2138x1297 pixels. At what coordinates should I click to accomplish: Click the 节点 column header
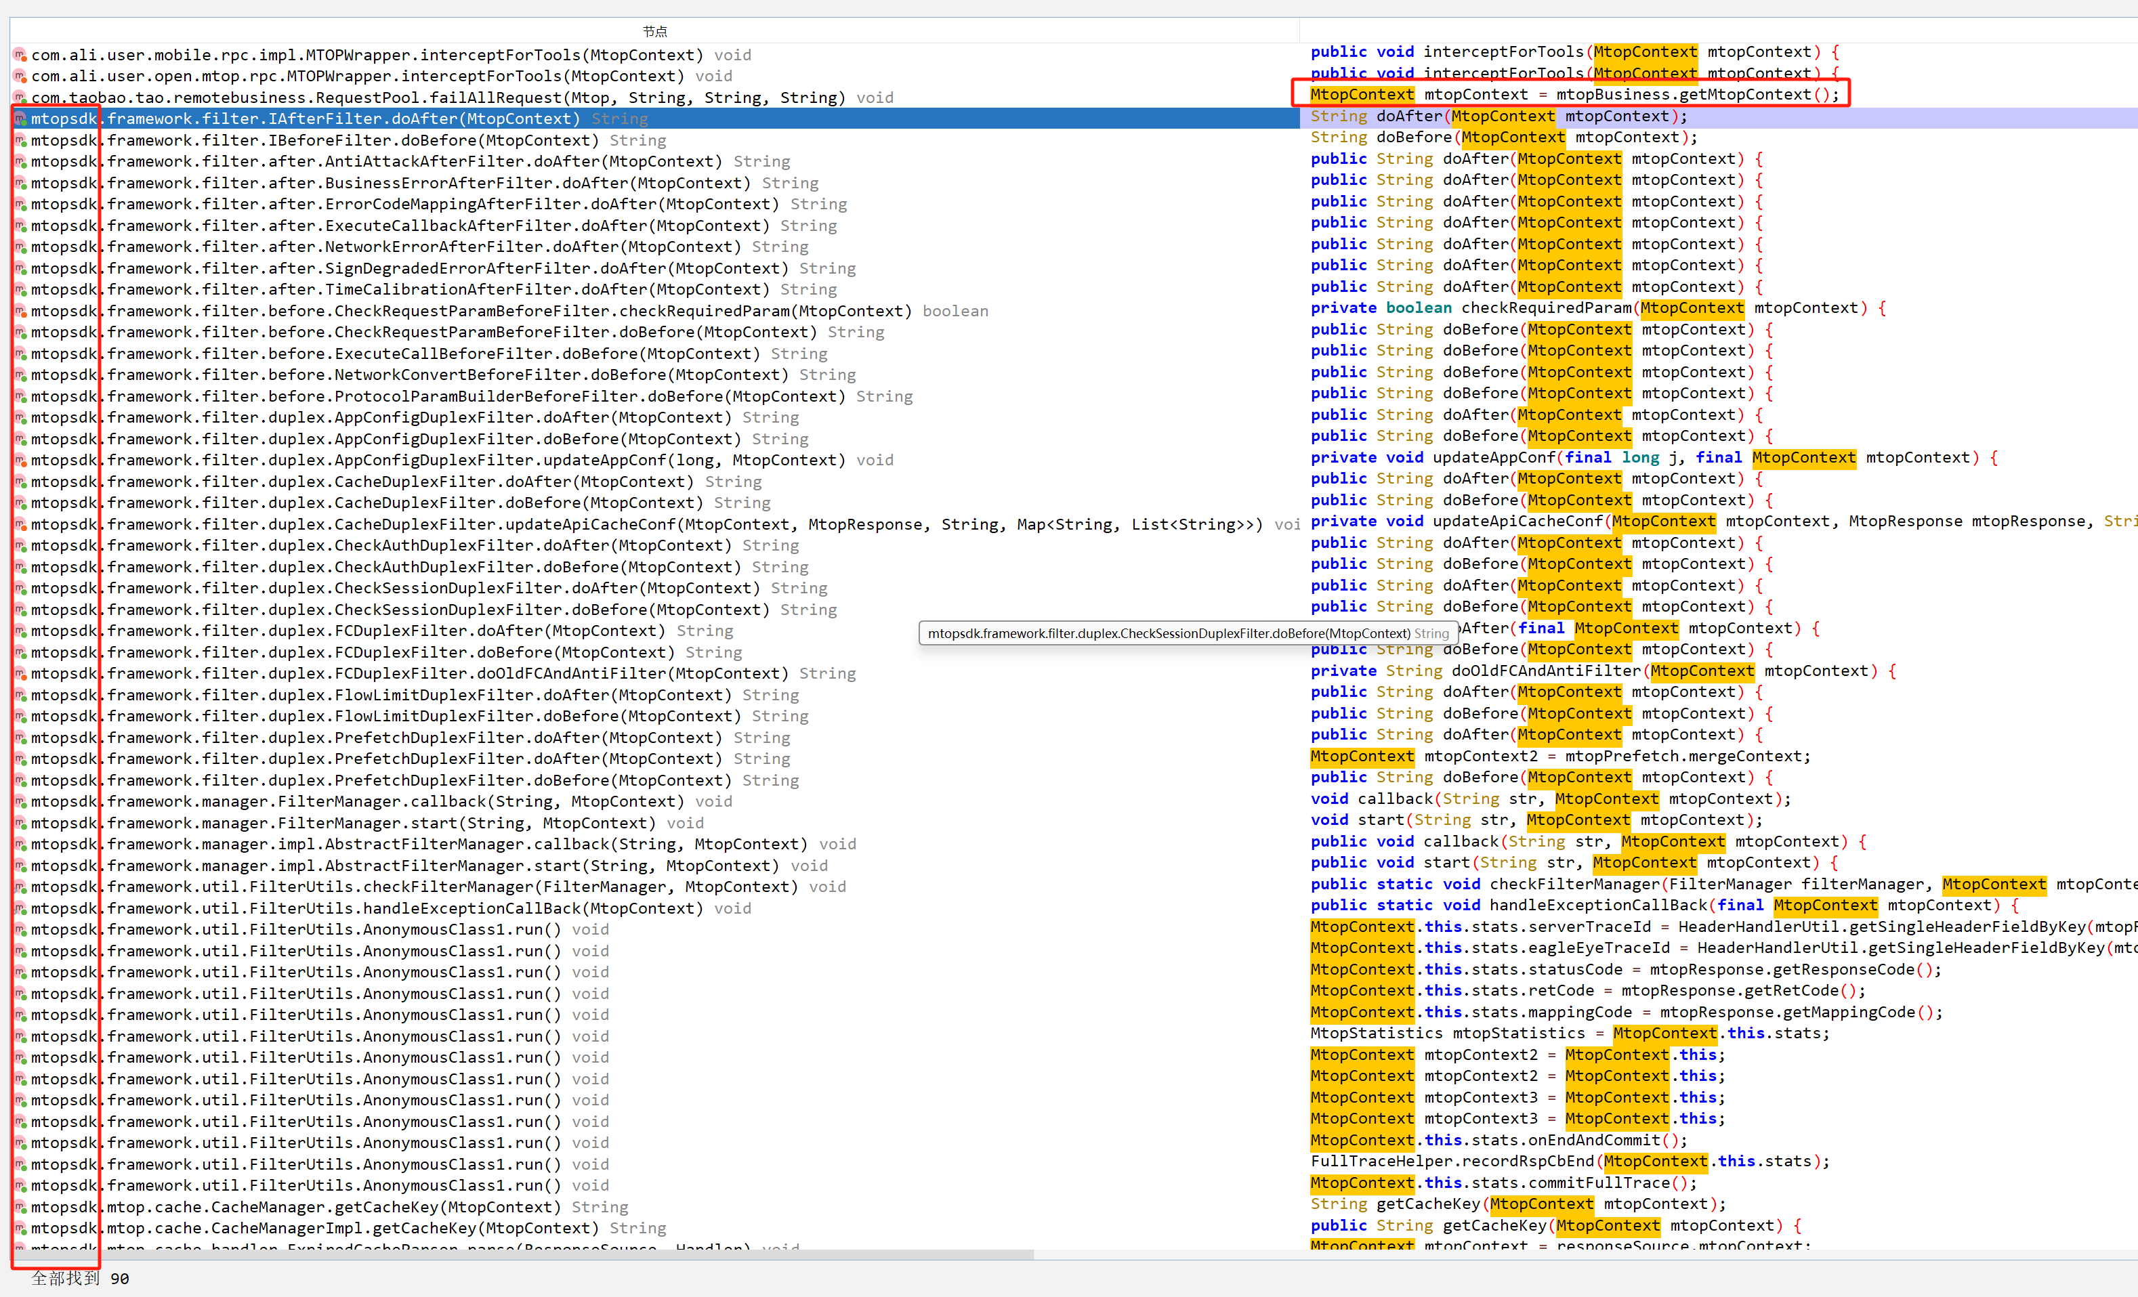655,31
